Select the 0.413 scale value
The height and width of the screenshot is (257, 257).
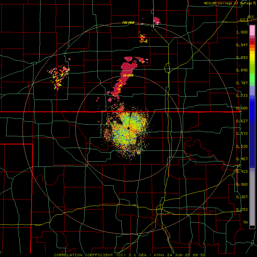point(242,172)
